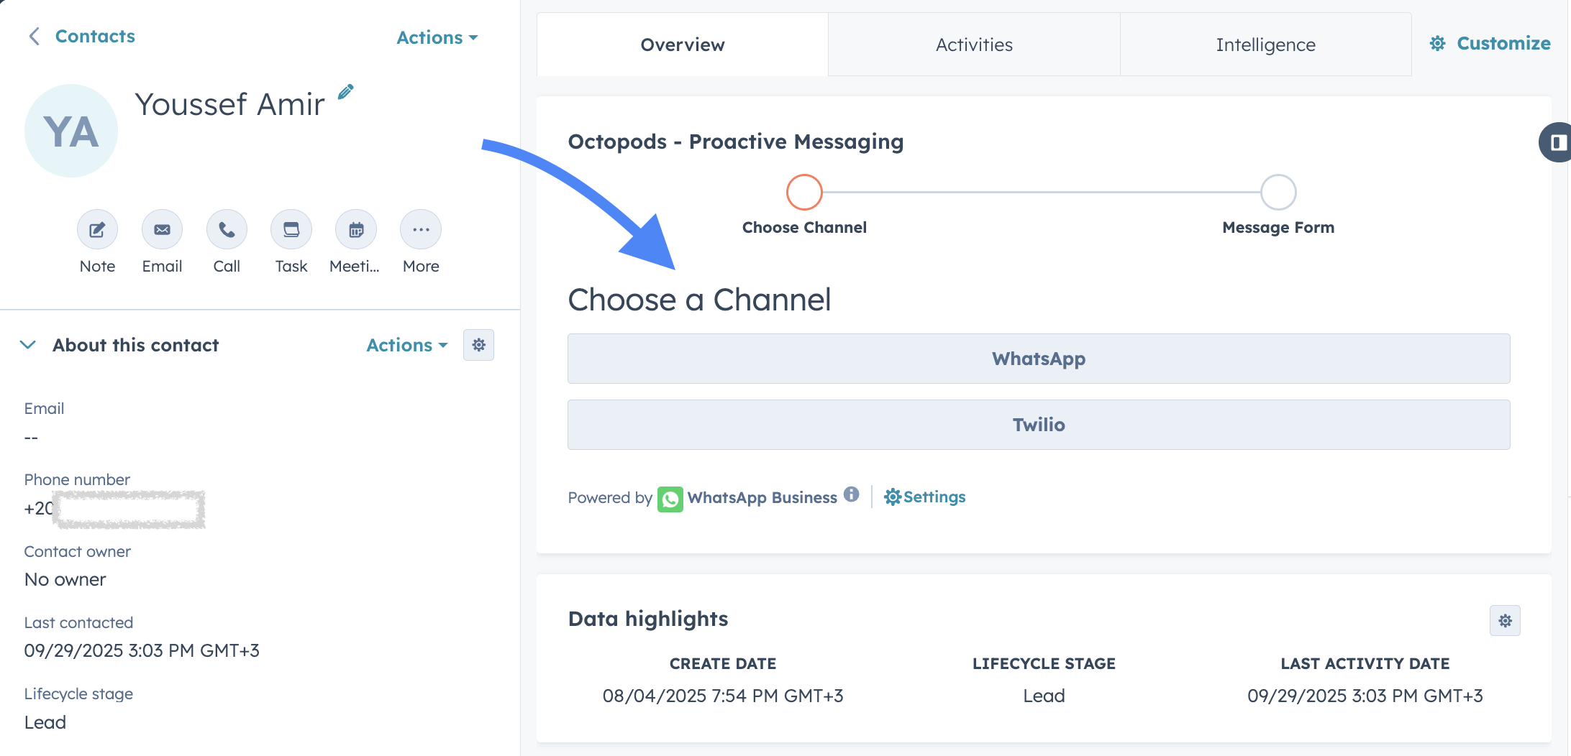Schedule a meeting with calendar icon
Image resolution: width=1571 pixels, height=756 pixels.
tap(356, 230)
